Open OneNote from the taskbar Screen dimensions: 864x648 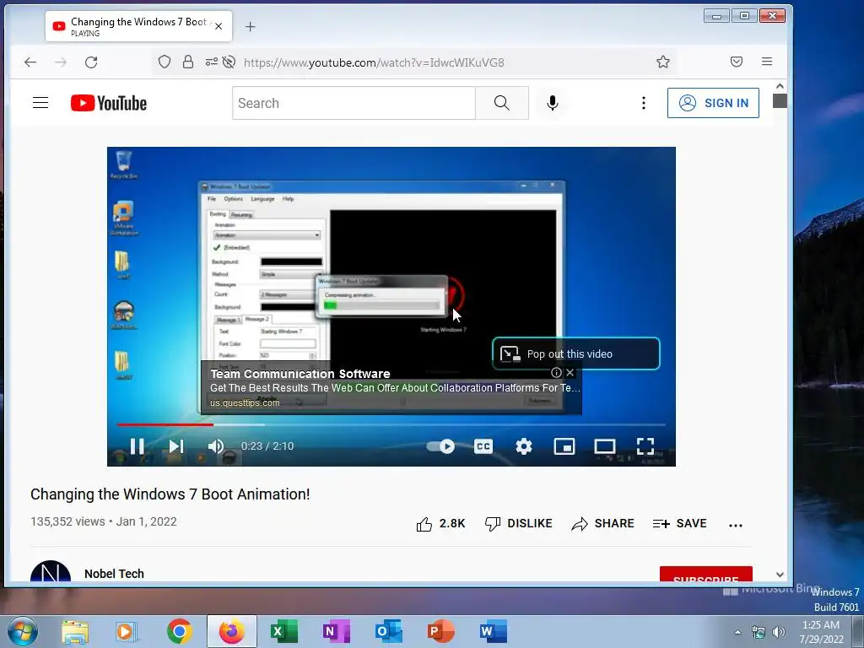[336, 631]
